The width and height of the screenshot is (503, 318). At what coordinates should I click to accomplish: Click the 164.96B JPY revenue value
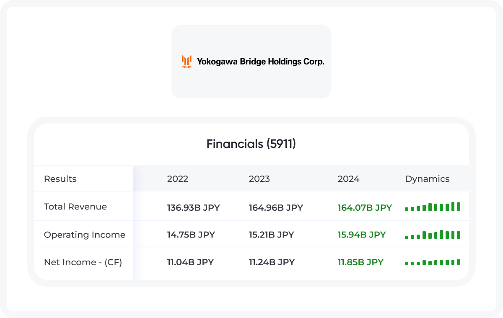(276, 207)
